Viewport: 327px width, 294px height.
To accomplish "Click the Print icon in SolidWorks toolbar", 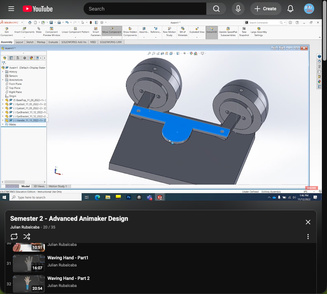I will pyautogui.click(x=59, y=22).
